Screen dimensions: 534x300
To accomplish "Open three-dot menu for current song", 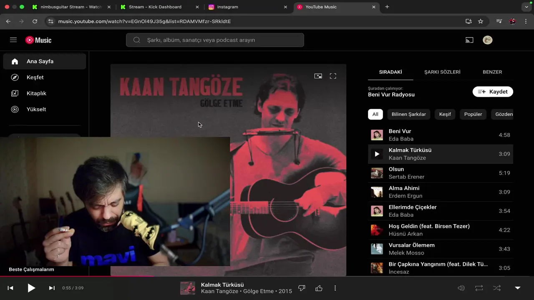I will click(x=335, y=288).
